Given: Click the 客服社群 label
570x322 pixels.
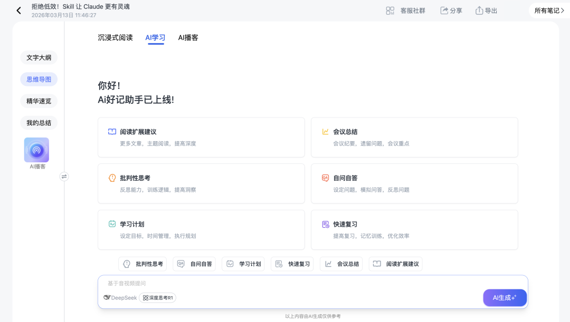Looking at the screenshot, I should click(x=413, y=11).
